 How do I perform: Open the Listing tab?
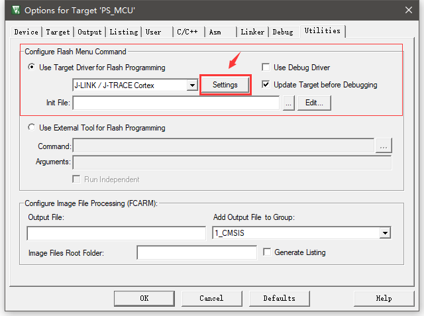click(x=124, y=32)
